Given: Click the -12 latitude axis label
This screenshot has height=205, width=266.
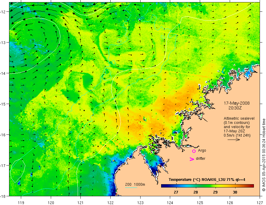Looking at the screenshot, I should pos(4,12).
